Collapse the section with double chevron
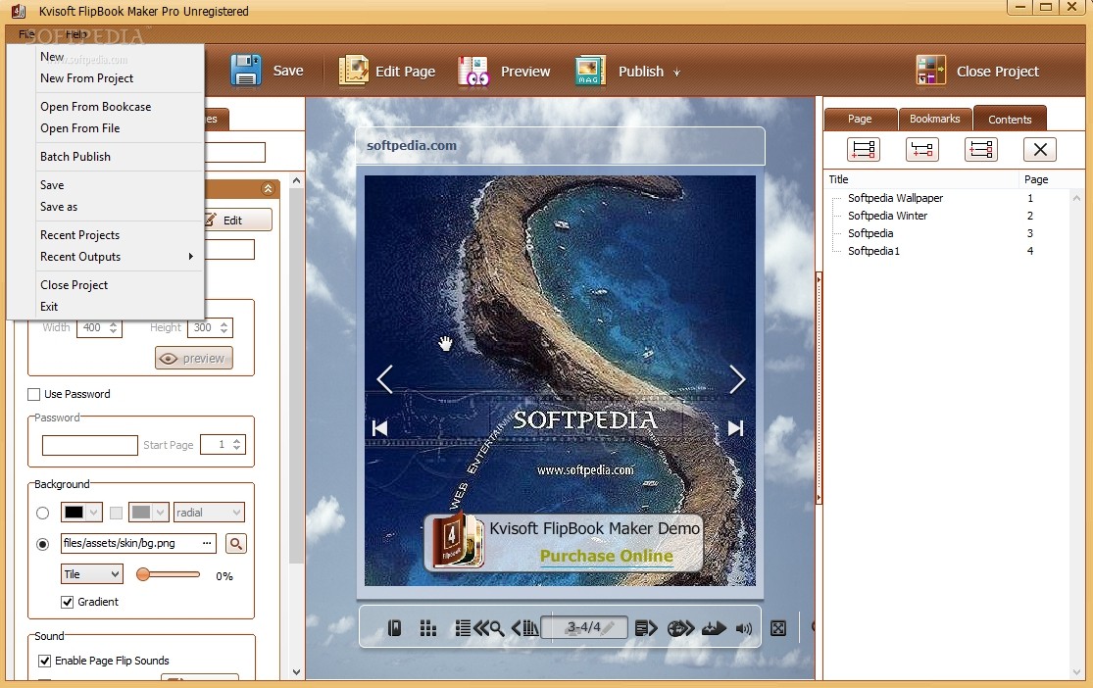 coord(268,189)
